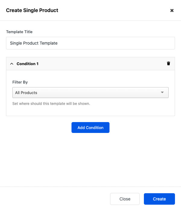The width and height of the screenshot is (181, 211).
Task: Select the All Products value text
Action: click(26, 93)
